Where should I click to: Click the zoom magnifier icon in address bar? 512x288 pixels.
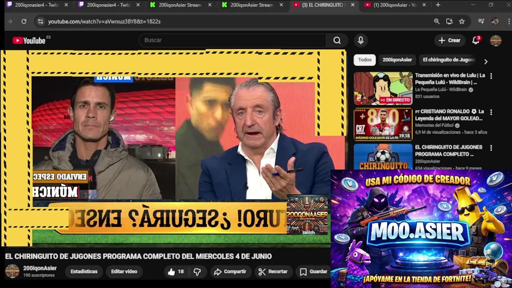pyautogui.click(x=437, y=22)
